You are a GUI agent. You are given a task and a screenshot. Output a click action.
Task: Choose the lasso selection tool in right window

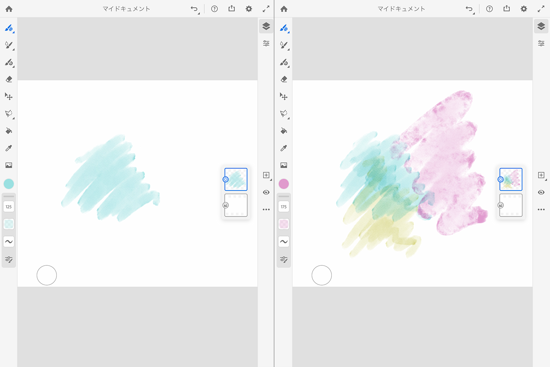(284, 114)
